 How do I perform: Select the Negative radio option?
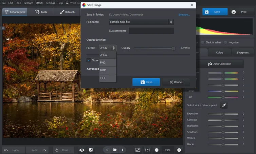pos(225,42)
